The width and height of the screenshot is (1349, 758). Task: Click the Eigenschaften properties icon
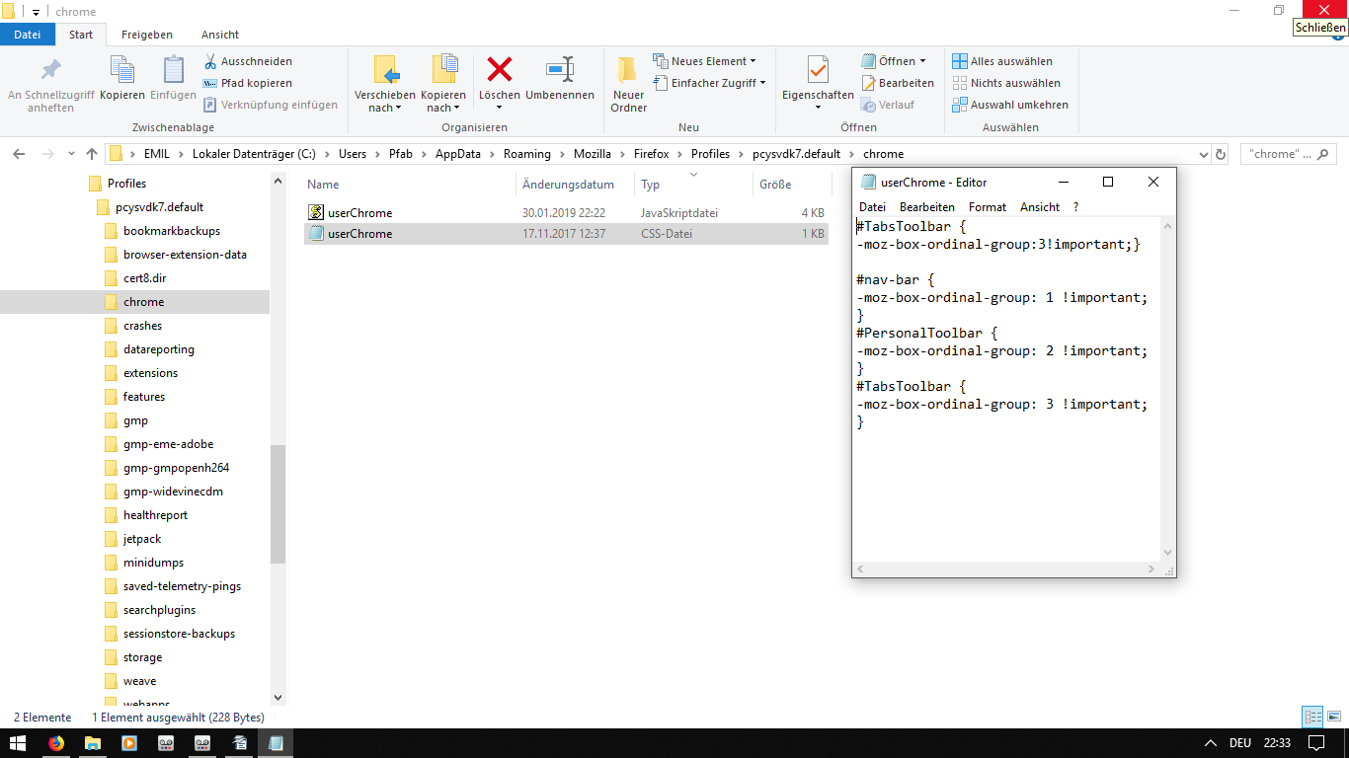point(817,70)
